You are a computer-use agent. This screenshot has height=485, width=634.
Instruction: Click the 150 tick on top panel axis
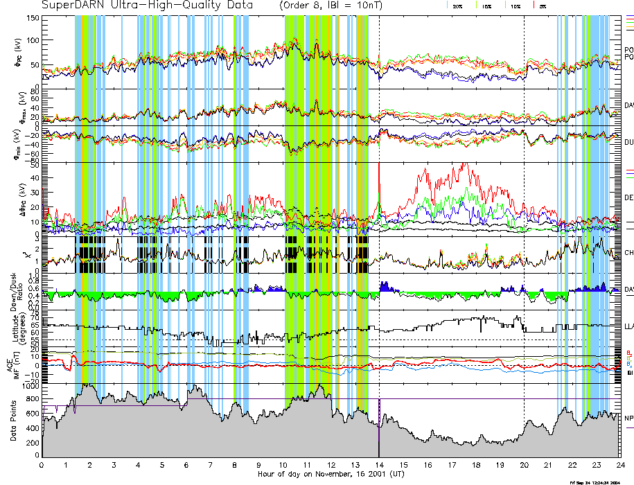point(33,17)
